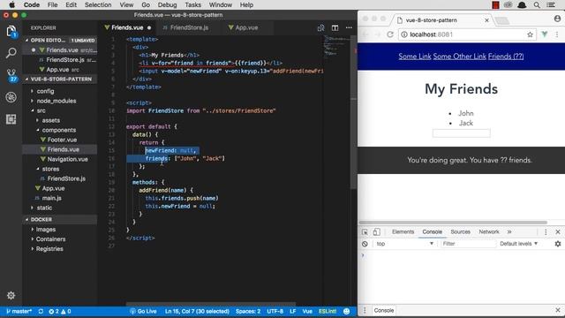Image resolution: width=565 pixels, height=318 pixels.
Task: Expand the Docker Registries node
Action: pyautogui.click(x=49, y=249)
